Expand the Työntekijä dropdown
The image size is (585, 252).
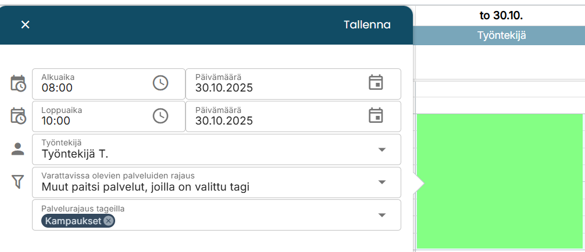coord(382,149)
